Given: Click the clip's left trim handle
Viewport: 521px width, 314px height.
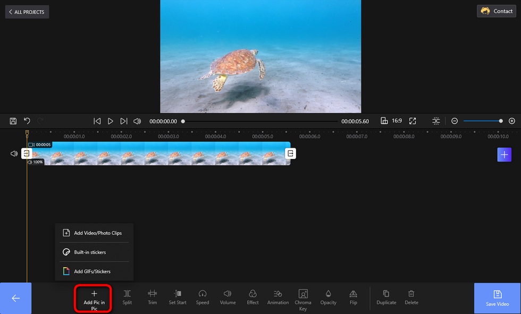Looking at the screenshot, I should click(x=27, y=154).
